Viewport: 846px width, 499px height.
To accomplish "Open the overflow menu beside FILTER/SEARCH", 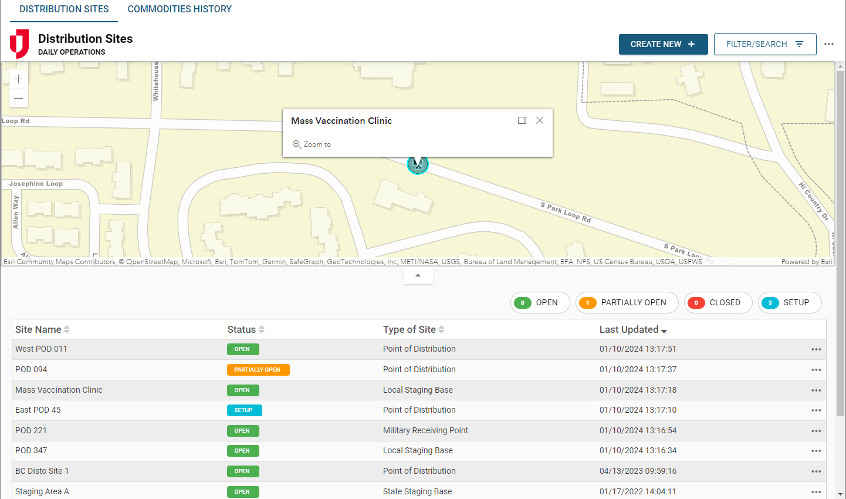I will (829, 44).
